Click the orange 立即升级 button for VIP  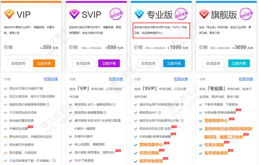pos(44,63)
